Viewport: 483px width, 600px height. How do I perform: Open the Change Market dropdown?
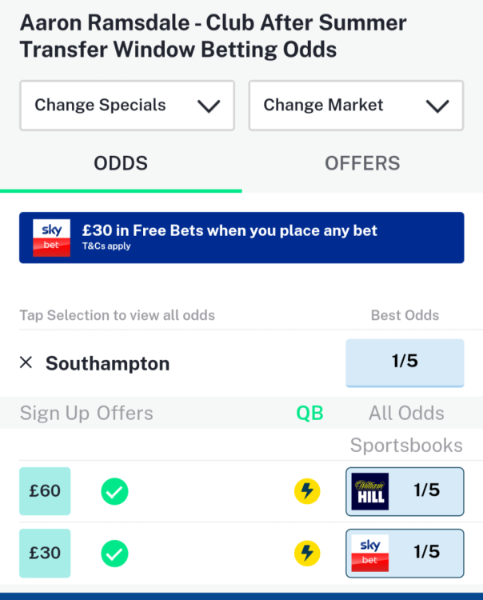pos(356,105)
